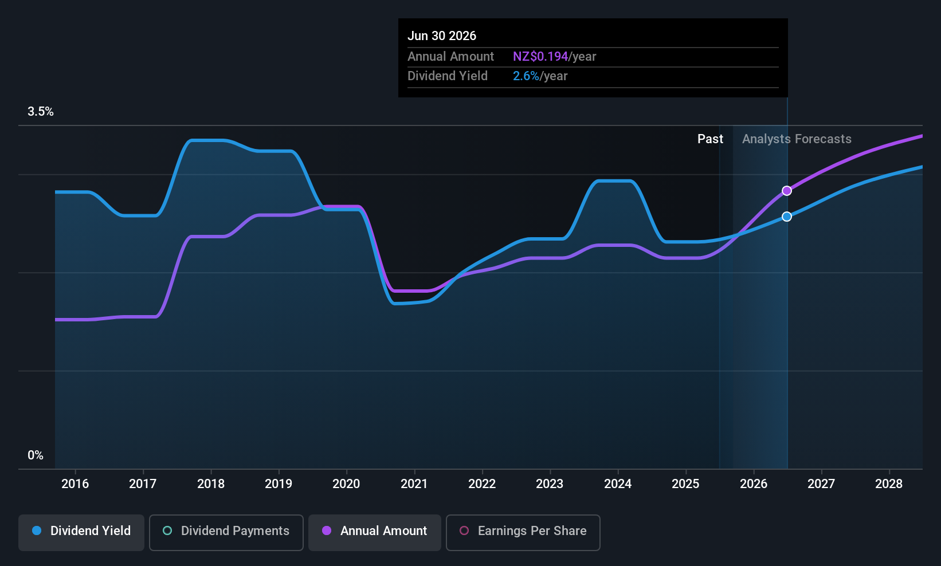Select the blue Dividend Yield data point marker
Image resolution: width=941 pixels, height=566 pixels.
(787, 217)
